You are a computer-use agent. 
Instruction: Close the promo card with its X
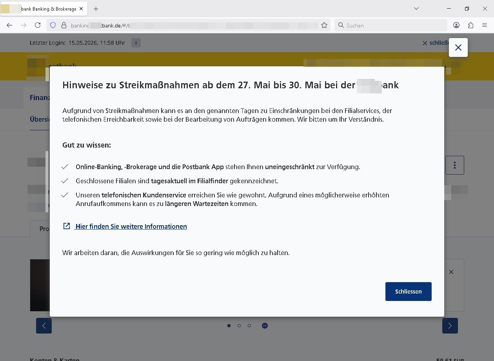click(x=451, y=272)
